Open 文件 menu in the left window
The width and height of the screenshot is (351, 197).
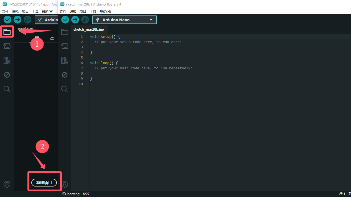pos(5,12)
